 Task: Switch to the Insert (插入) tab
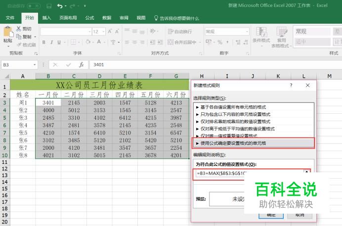46,18
